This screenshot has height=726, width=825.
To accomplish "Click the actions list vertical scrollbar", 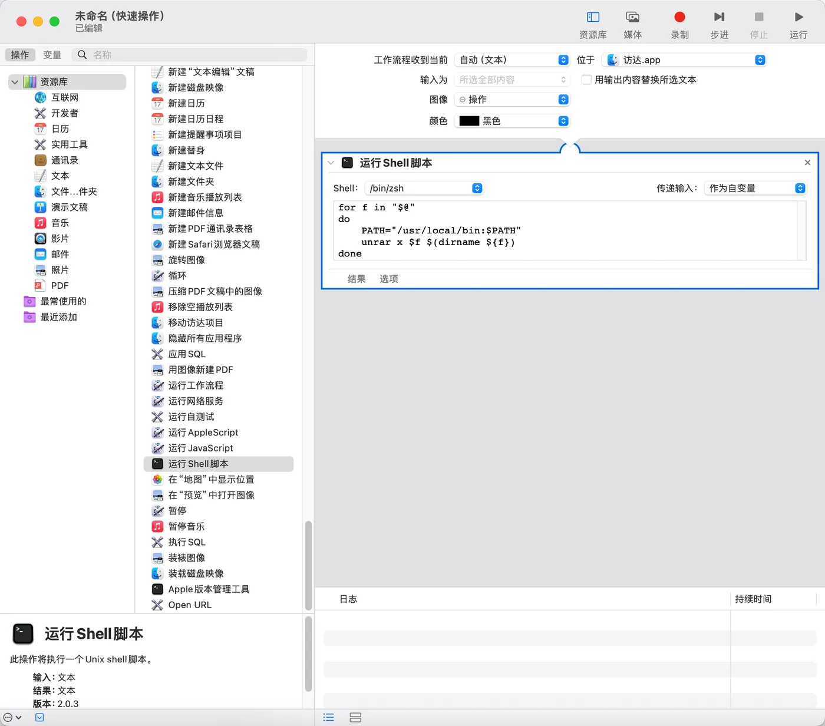I will click(x=308, y=566).
